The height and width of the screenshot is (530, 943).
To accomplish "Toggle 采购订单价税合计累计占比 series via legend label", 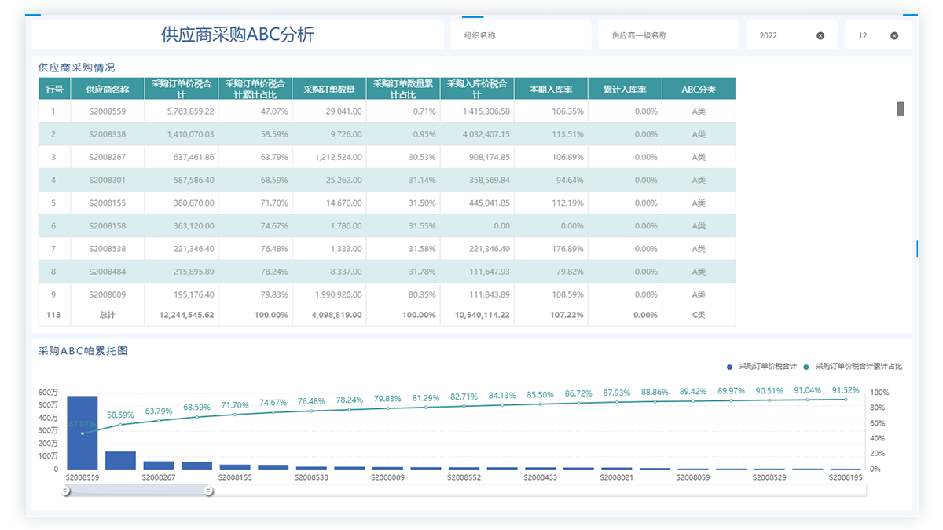I will point(858,367).
